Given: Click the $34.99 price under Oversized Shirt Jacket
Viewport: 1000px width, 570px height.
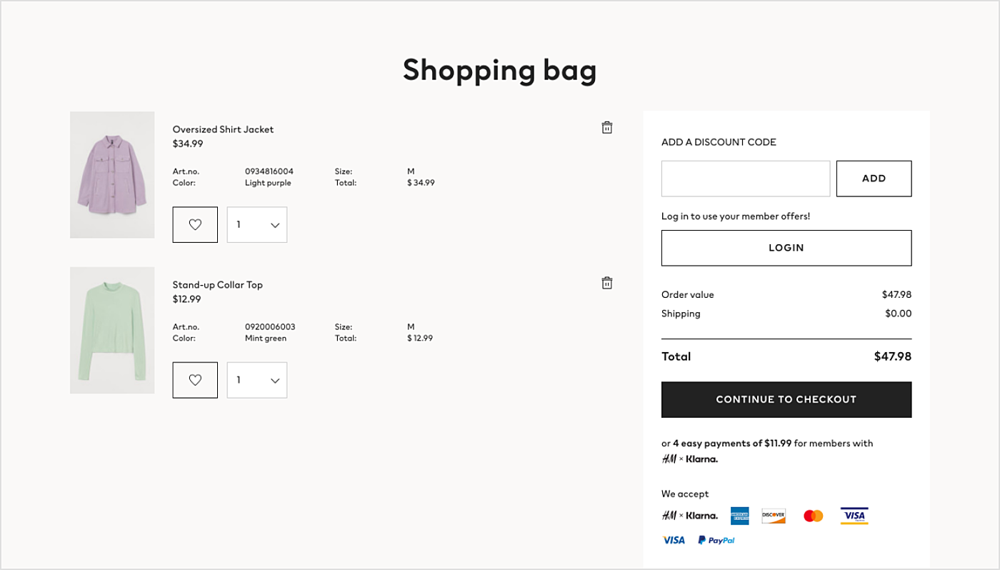Looking at the screenshot, I should 188,144.
